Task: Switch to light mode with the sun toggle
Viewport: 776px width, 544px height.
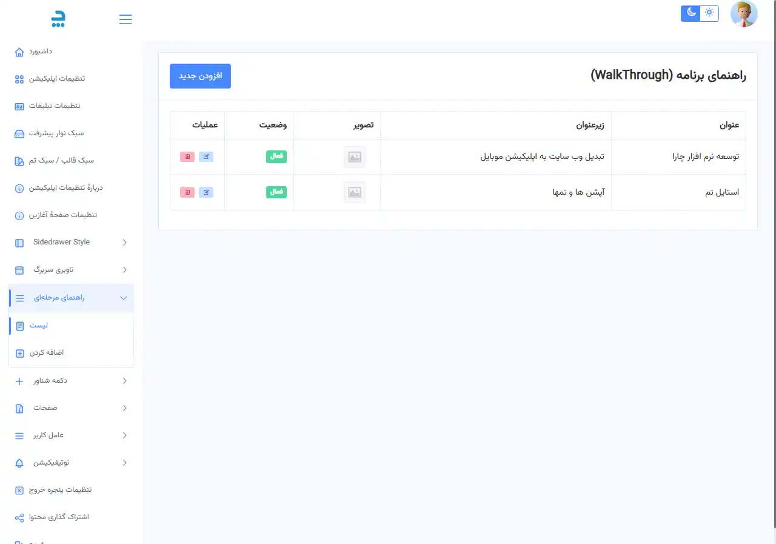Action: [709, 13]
